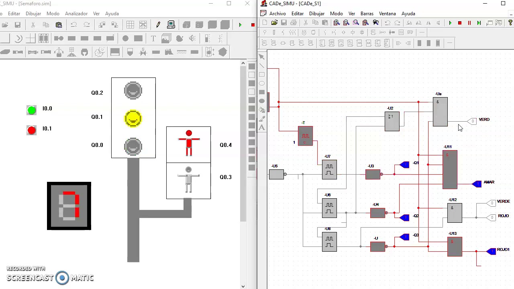Select the picture insert tool in PC_SIMU

pyautogui.click(x=166, y=39)
